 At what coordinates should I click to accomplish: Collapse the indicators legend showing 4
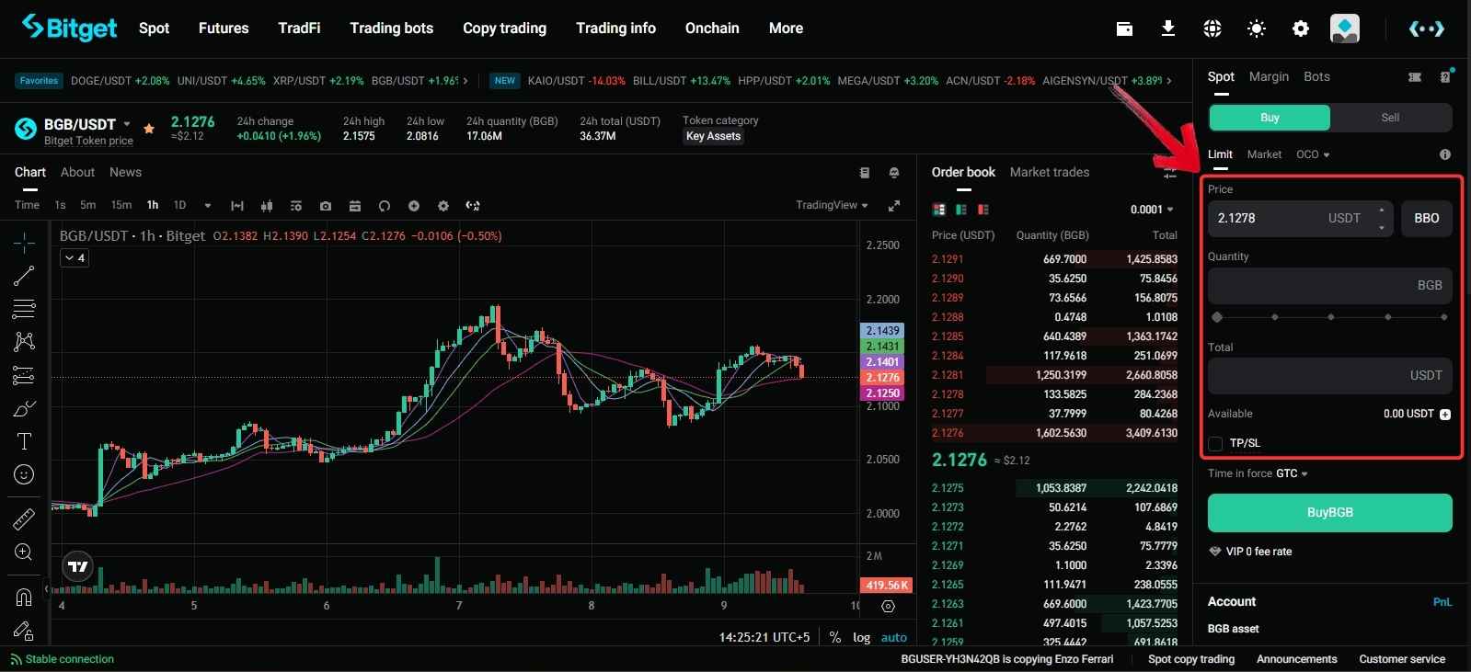[x=74, y=258]
